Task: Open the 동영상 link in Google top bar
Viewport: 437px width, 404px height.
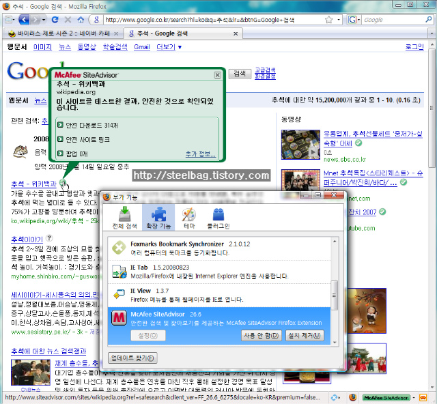Action: click(x=87, y=47)
